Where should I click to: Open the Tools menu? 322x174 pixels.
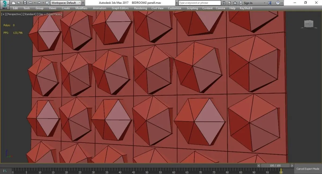click(27, 8)
